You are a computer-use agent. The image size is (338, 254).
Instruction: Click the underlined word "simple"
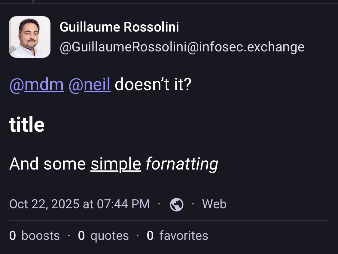tap(116, 164)
